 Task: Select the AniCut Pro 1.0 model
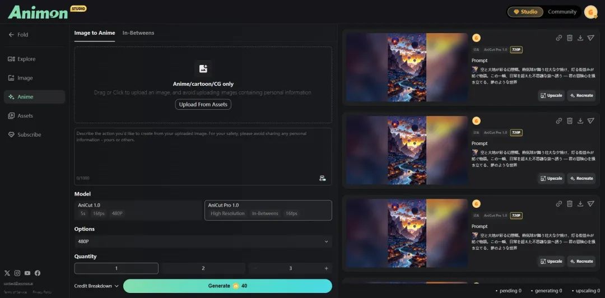[268, 209]
